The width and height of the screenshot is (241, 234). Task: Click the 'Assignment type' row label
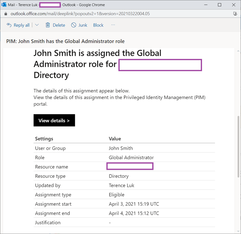coord(53,195)
